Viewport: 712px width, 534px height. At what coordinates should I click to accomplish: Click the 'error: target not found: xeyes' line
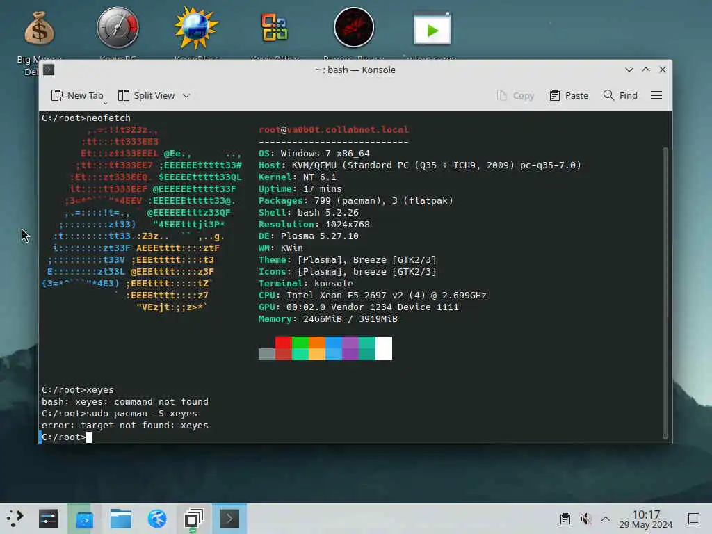pos(125,425)
